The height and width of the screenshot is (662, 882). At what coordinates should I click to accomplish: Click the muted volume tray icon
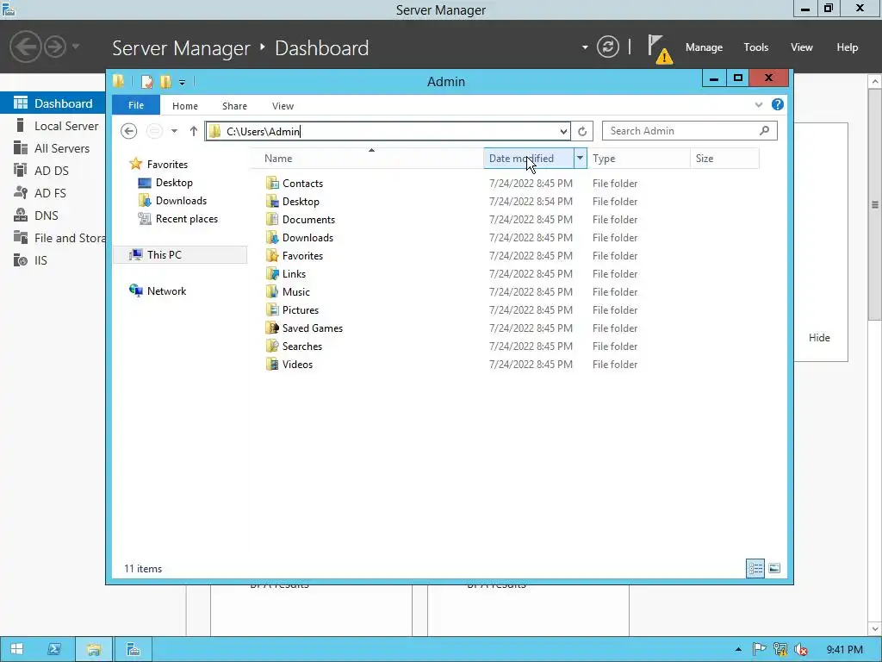coord(801,650)
